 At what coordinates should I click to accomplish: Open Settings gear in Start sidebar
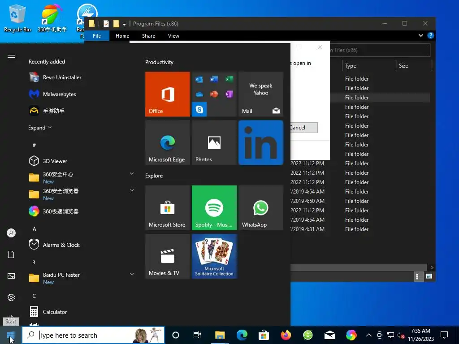[x=11, y=297]
